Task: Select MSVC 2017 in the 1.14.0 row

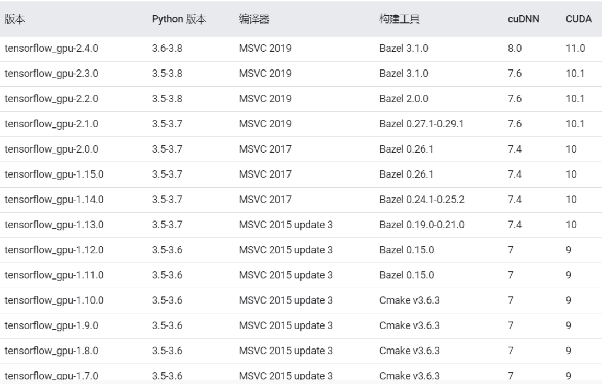Action: 265,200
